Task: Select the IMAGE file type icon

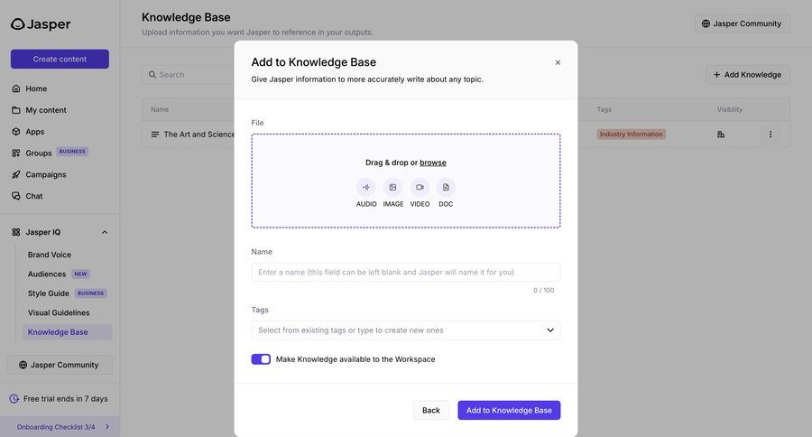Action: (393, 187)
